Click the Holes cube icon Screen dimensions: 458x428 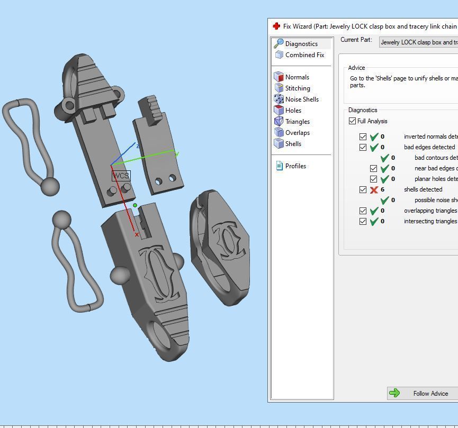[x=279, y=110]
